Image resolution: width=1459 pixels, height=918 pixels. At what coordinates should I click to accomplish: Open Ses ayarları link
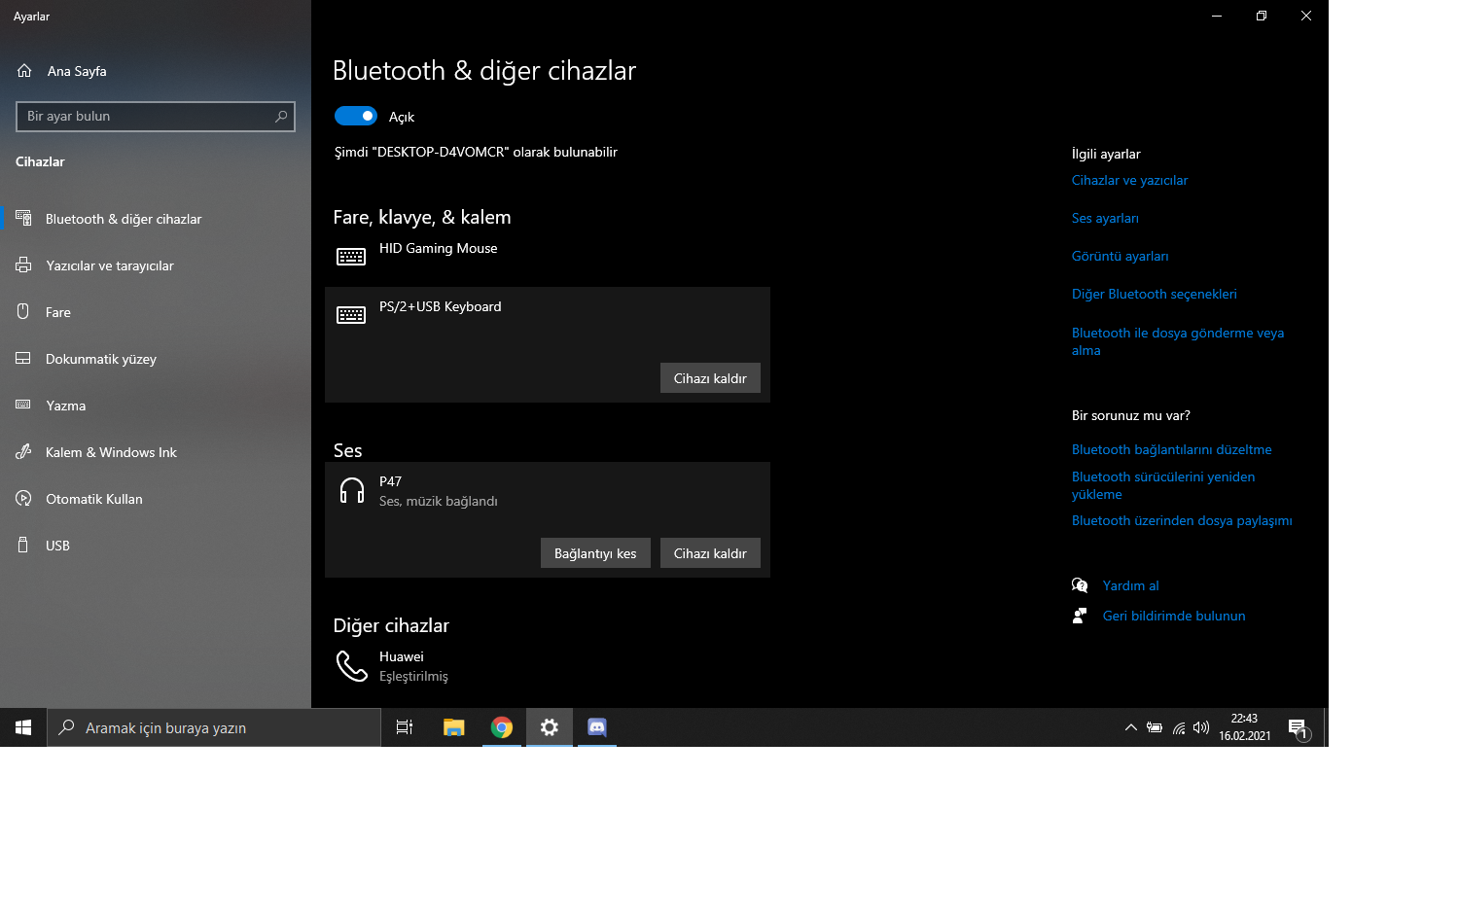coord(1105,218)
